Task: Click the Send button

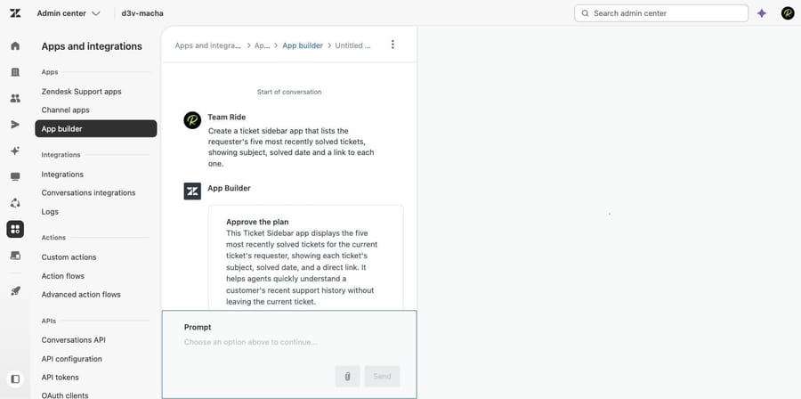Action: 382,376
